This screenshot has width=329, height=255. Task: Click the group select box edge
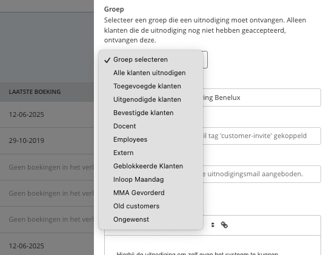click(205, 59)
